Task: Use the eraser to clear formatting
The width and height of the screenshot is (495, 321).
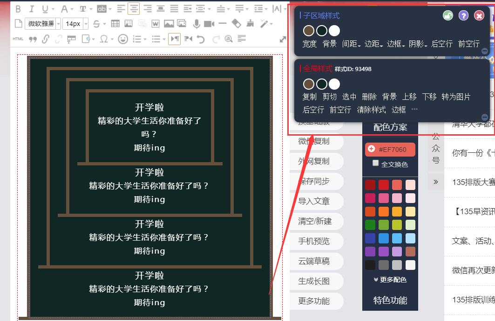Action: (x=236, y=24)
